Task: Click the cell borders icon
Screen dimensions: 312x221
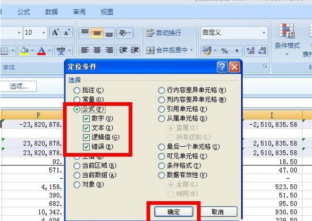Action: [x=4, y=51]
